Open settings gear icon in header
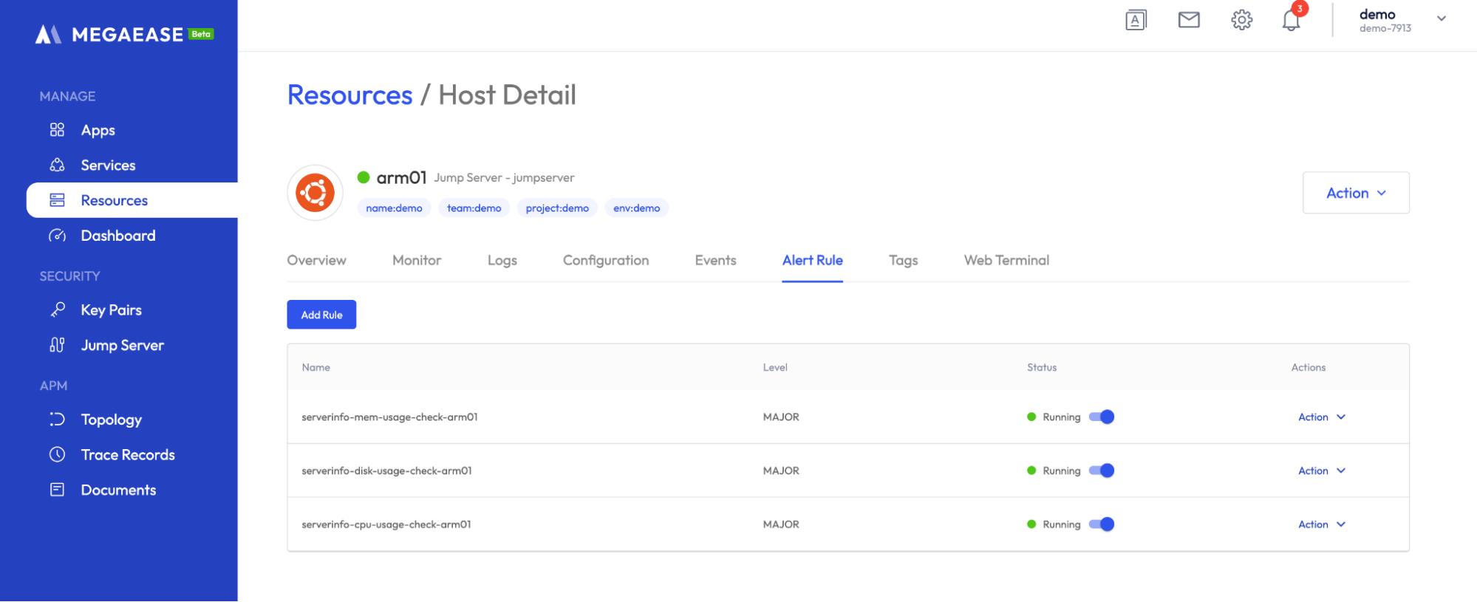Screen dimensions: 1477x602 [x=1241, y=20]
